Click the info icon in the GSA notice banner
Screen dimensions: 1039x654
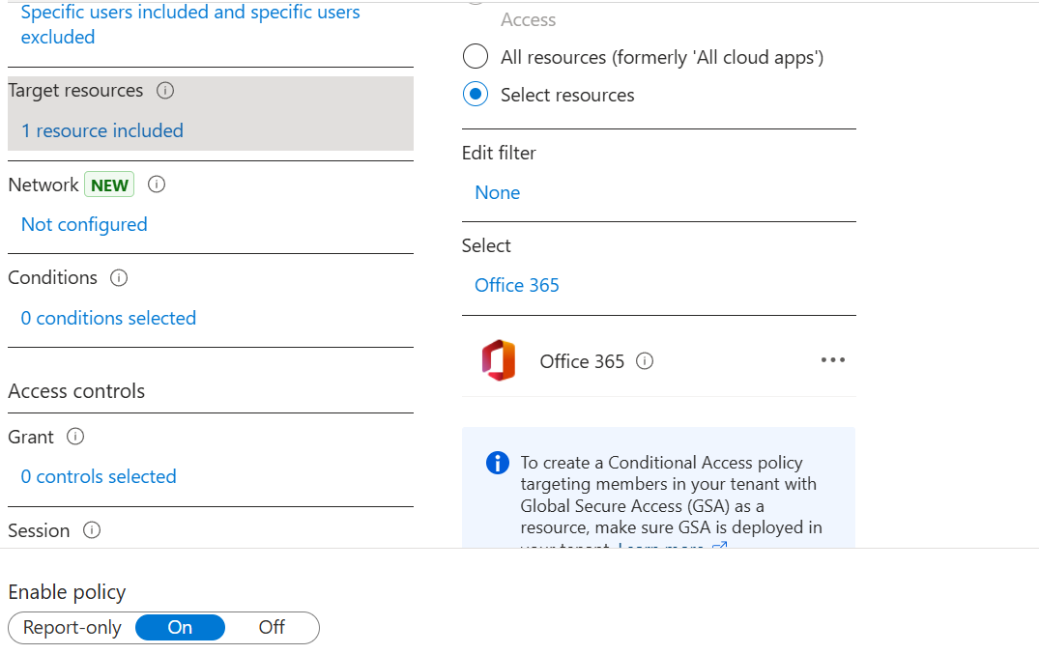click(x=497, y=463)
